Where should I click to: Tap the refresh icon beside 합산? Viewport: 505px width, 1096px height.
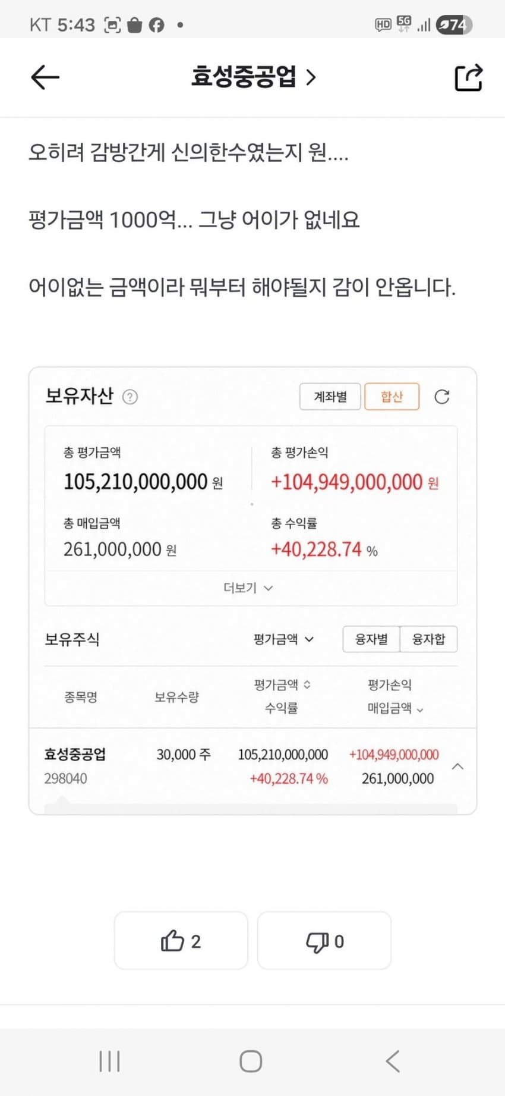click(x=442, y=397)
